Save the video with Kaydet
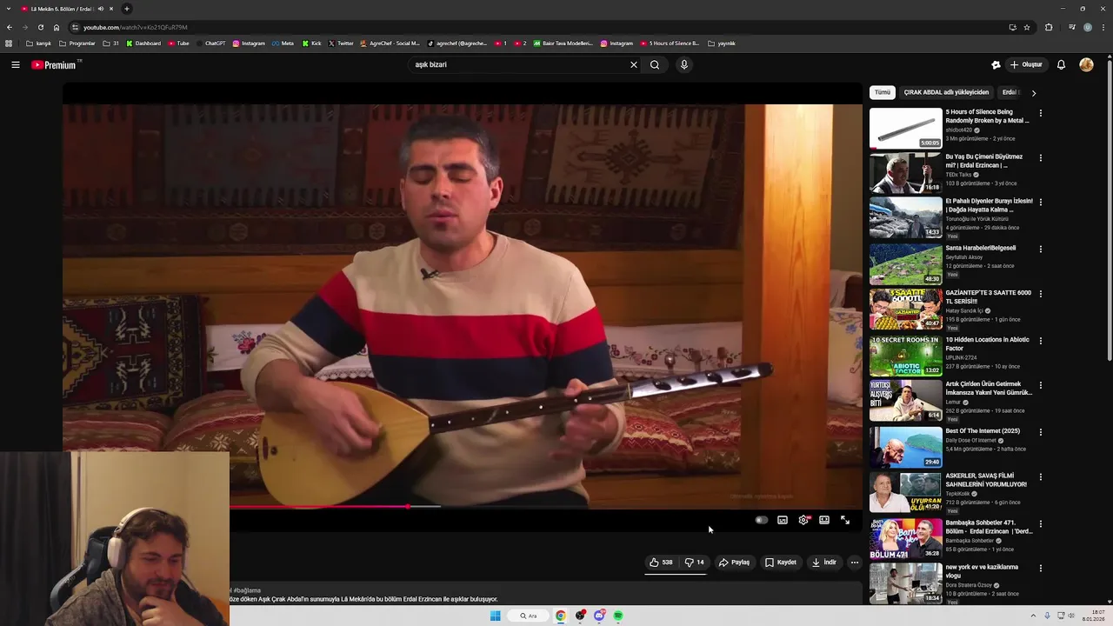Screen dimensions: 1113x626 [780, 563]
